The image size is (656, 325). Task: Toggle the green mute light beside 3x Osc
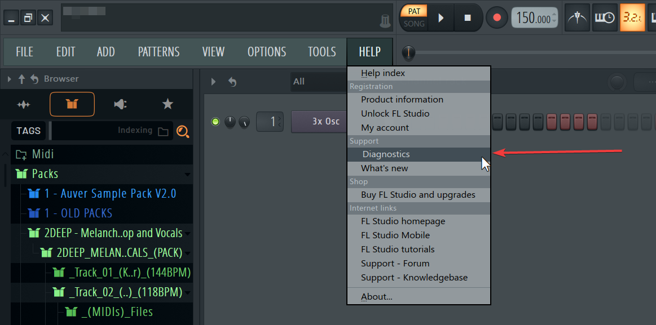click(x=215, y=121)
